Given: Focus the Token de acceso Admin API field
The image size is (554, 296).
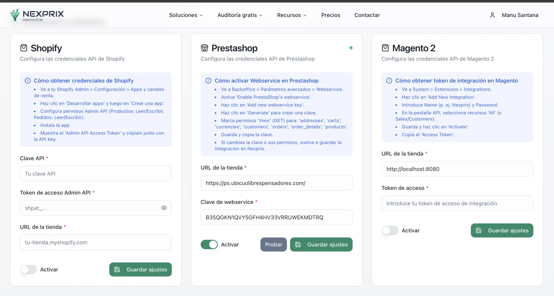Looking at the screenshot, I should click(96, 208).
